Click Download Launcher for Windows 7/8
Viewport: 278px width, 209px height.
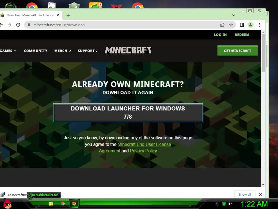coord(128,112)
